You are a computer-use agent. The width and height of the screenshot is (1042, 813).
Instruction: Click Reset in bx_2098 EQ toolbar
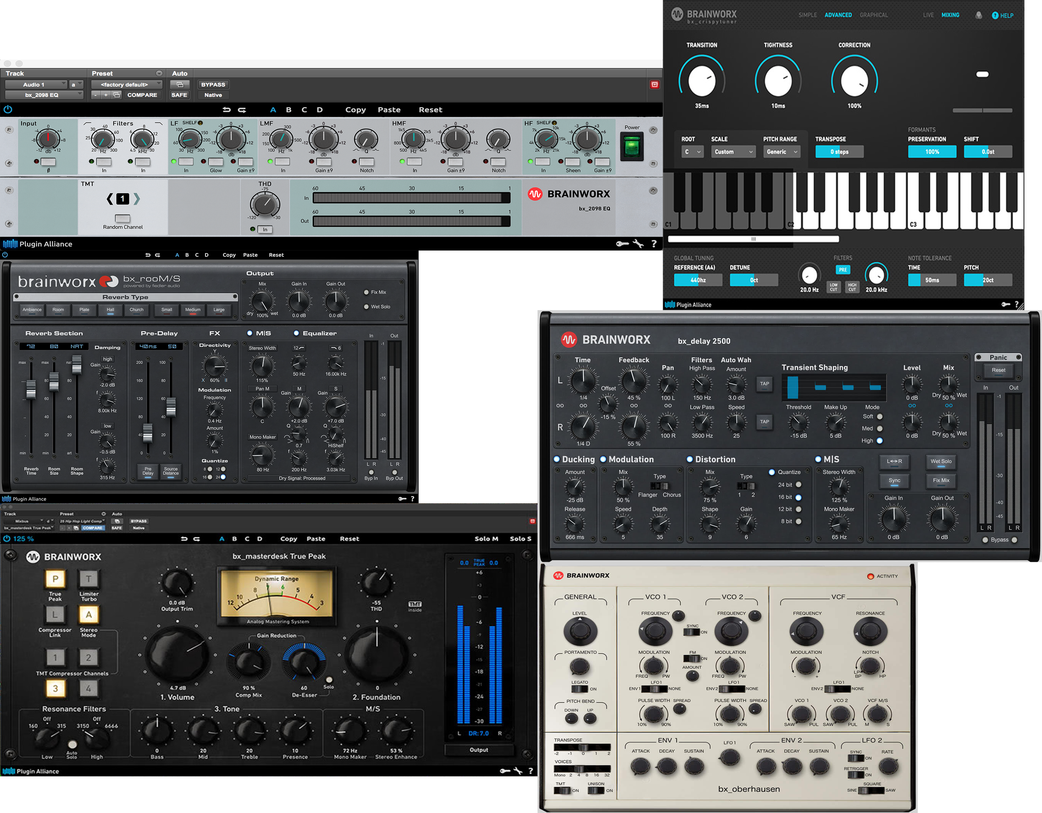point(431,110)
